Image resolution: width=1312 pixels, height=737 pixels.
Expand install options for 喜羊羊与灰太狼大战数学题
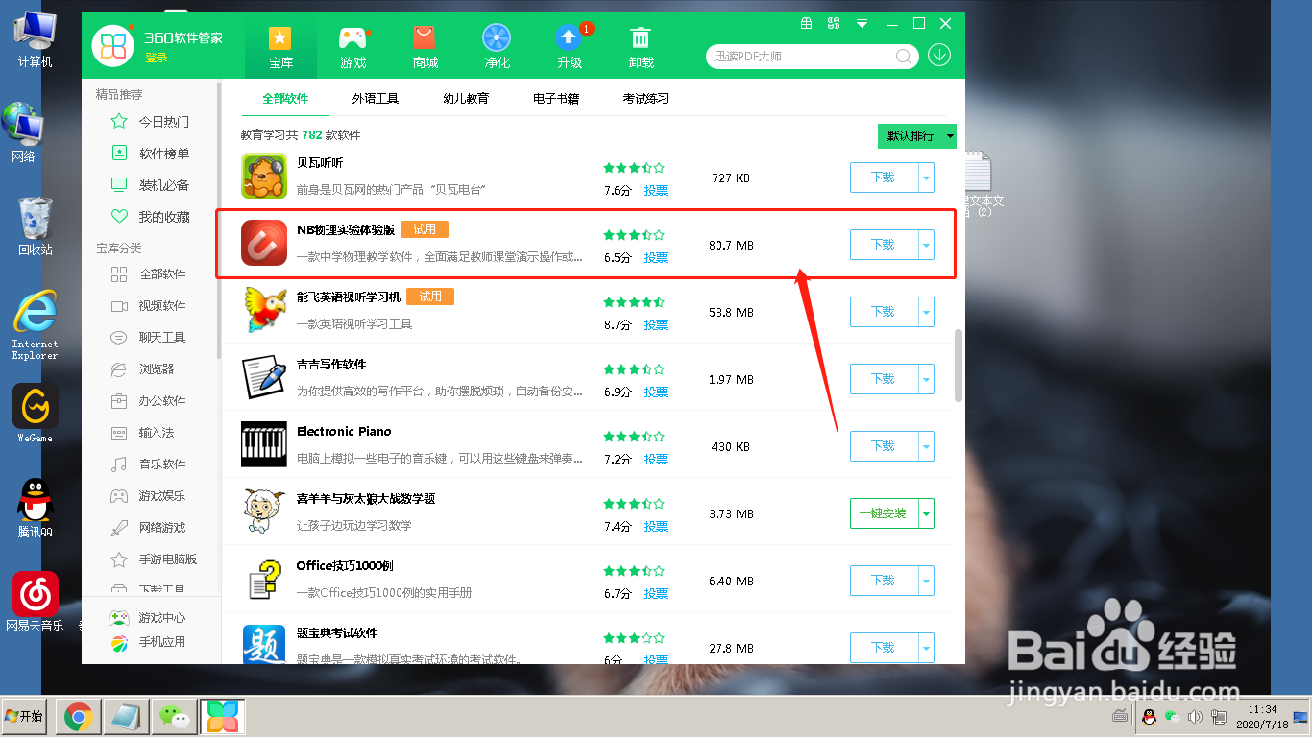(927, 513)
